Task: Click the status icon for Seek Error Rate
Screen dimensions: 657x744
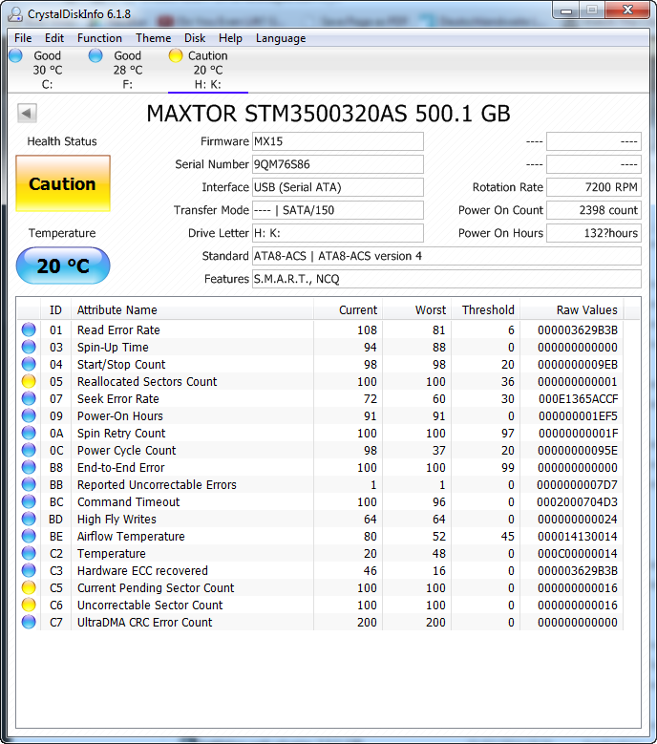Action: 29,398
